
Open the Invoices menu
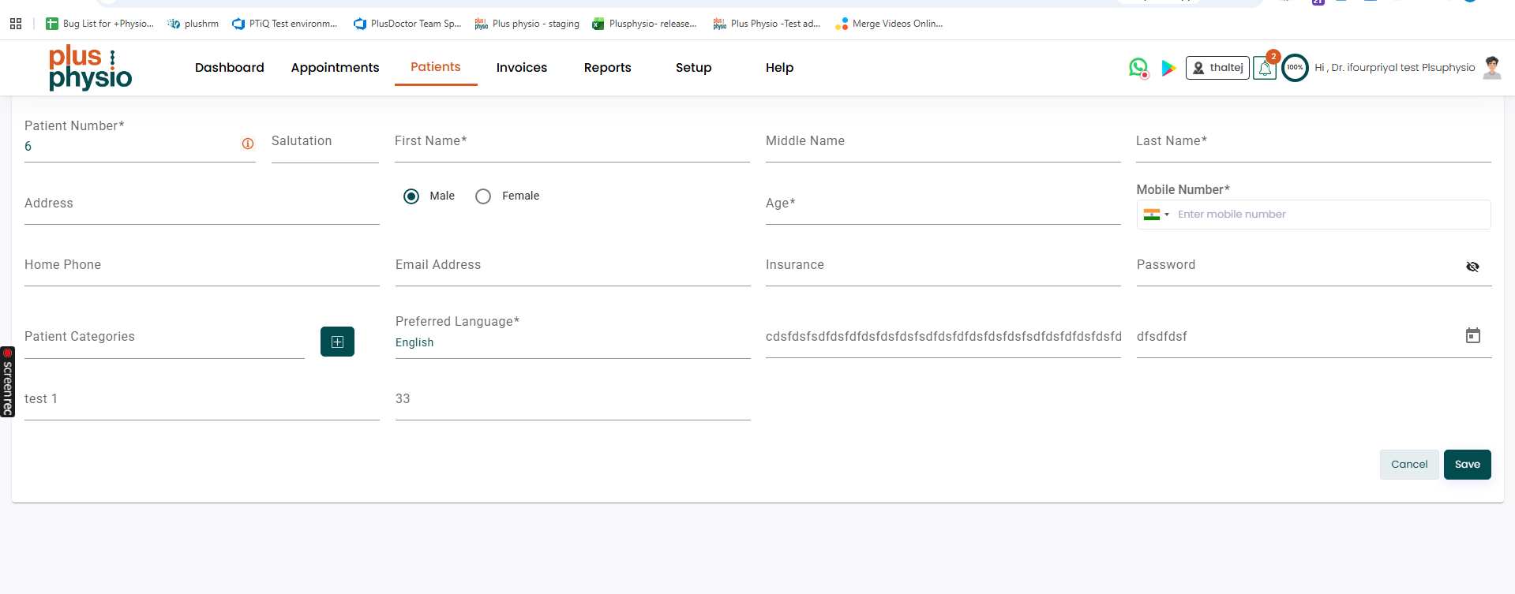[521, 68]
